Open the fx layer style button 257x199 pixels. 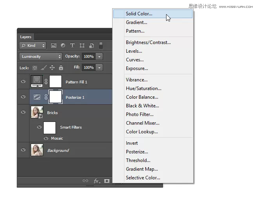pyautogui.click(x=96, y=181)
